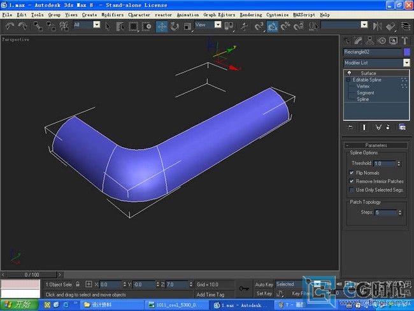Viewport: 414px width, 311px height.
Task: Toggle Percent Snap button
Action: coord(285,26)
